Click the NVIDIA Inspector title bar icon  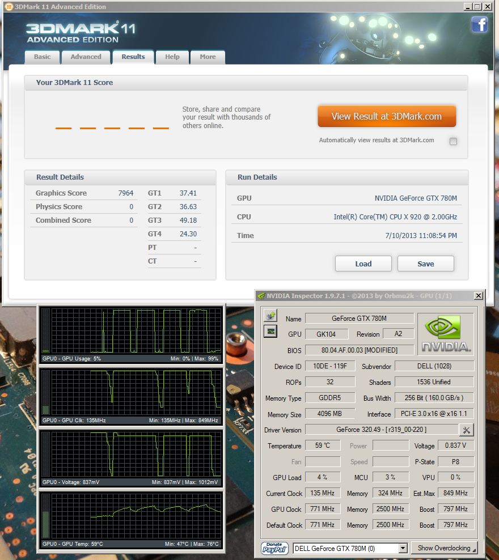[x=261, y=296]
